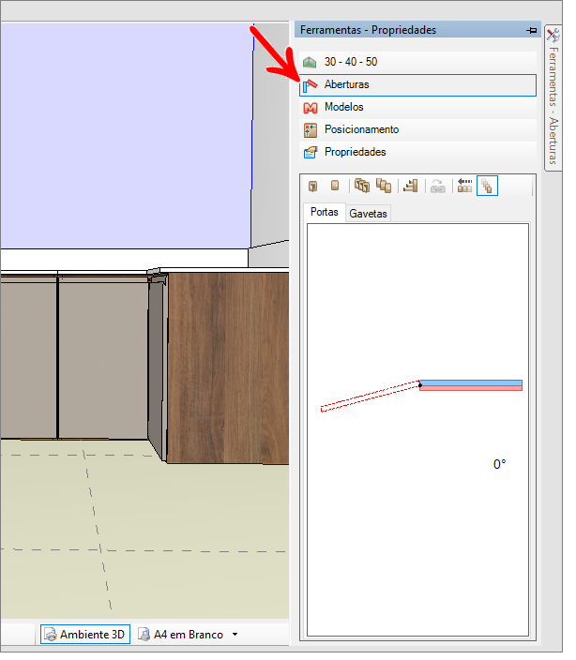Pin the Ferramentas - Propriedades panel

tap(531, 30)
